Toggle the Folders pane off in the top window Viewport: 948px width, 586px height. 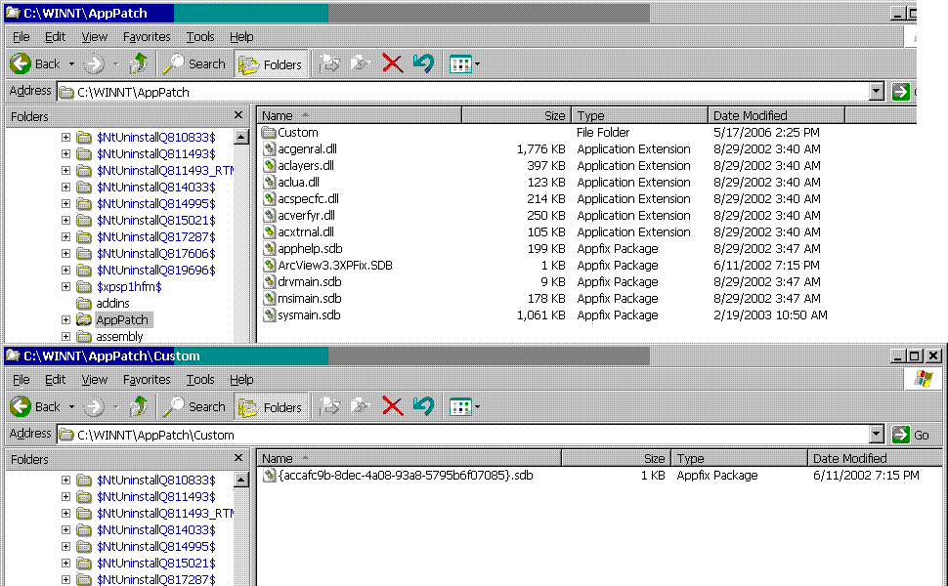271,63
